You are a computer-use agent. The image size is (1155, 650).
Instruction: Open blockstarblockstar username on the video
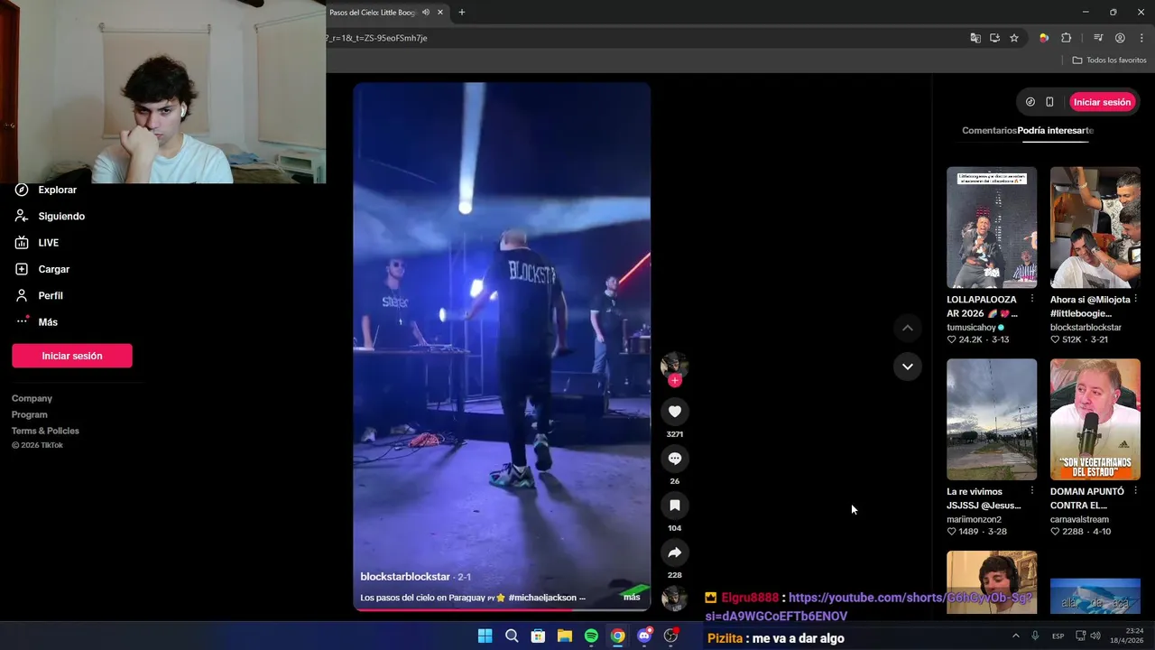[405, 577]
